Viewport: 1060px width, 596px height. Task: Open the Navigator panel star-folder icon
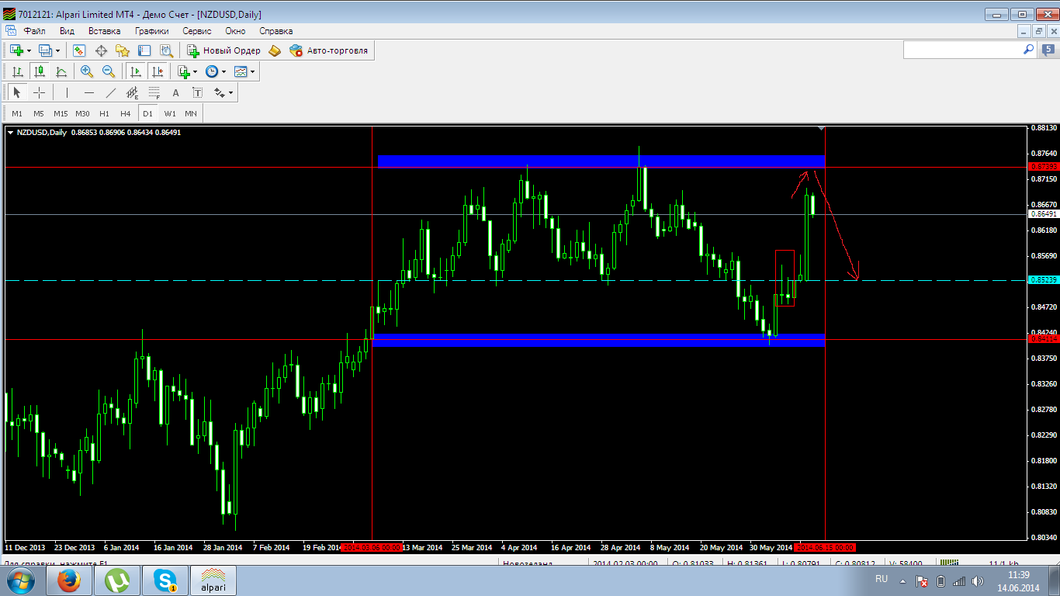[x=123, y=50]
